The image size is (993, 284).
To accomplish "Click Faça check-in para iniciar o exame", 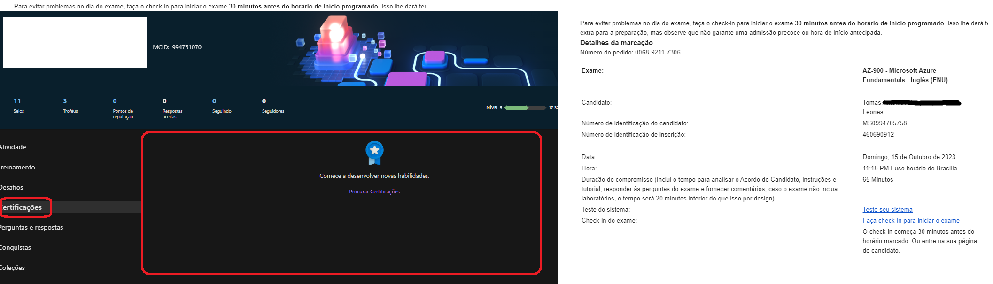I will (x=911, y=220).
